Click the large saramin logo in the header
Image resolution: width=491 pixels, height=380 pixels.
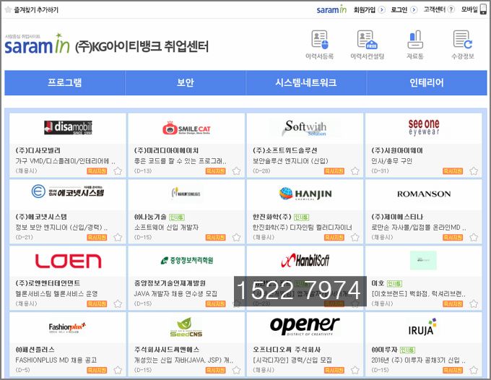click(x=37, y=44)
